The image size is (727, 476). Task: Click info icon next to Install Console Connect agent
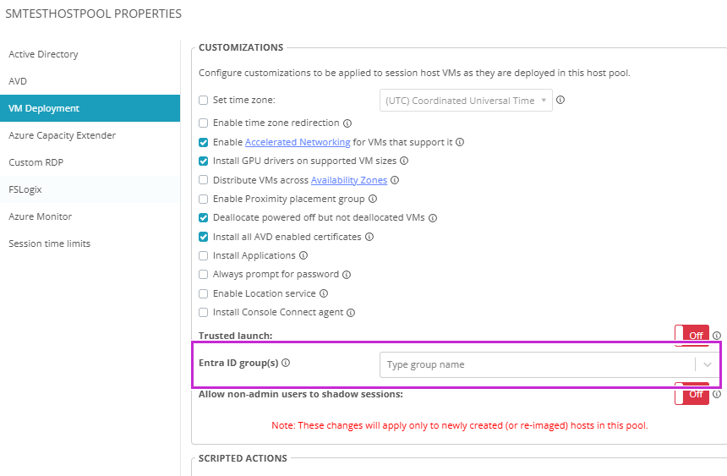pyautogui.click(x=351, y=313)
